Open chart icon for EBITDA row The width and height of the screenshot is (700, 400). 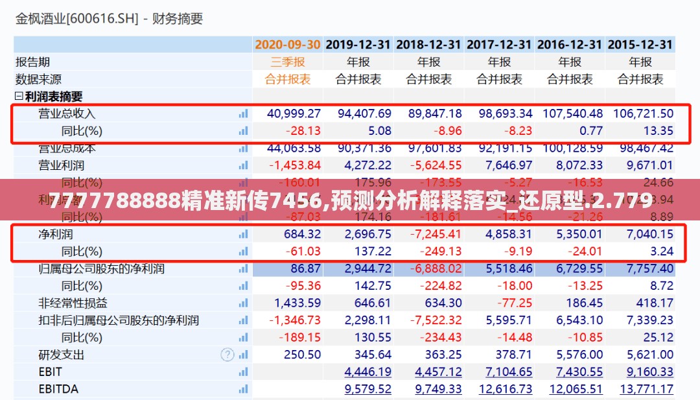[243, 389]
